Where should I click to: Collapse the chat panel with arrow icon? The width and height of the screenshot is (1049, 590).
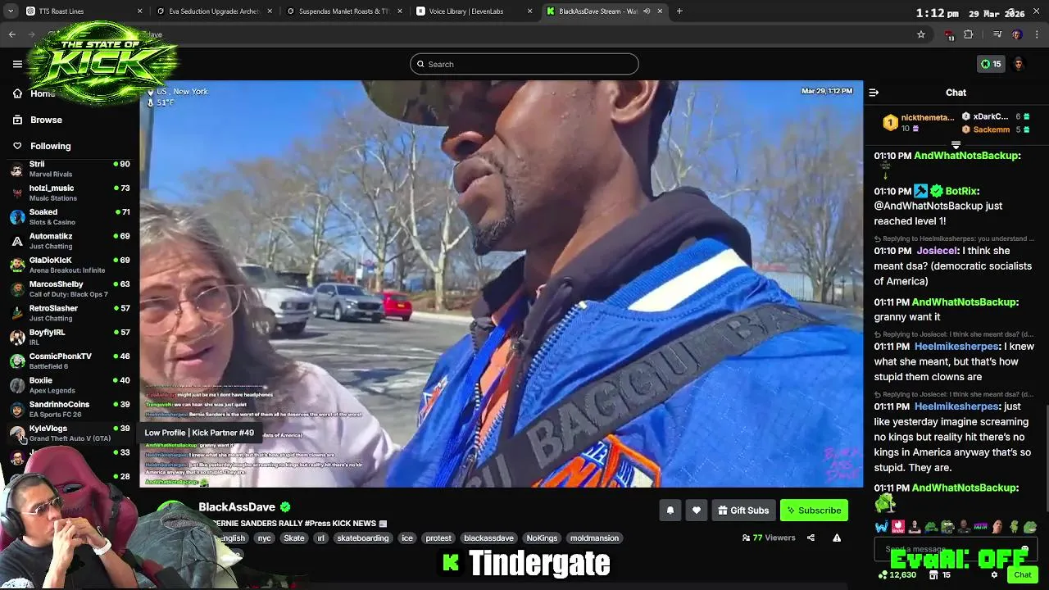874,93
